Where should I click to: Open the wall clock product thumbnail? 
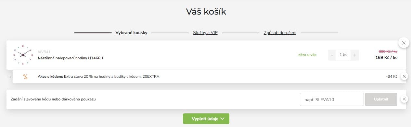(x=22, y=55)
